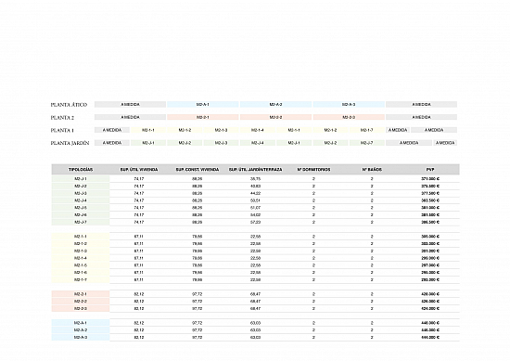Select the M2-A-3 cell in Planta Ático row
The height and width of the screenshot is (361, 510).
click(x=349, y=105)
